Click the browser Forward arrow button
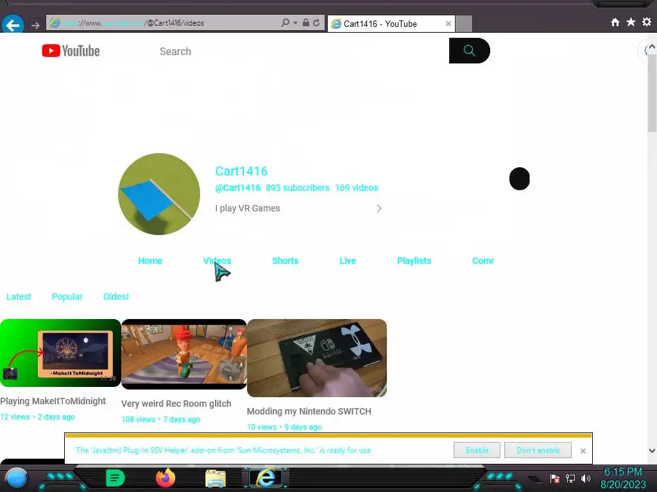This screenshot has height=492, width=657. [36, 26]
